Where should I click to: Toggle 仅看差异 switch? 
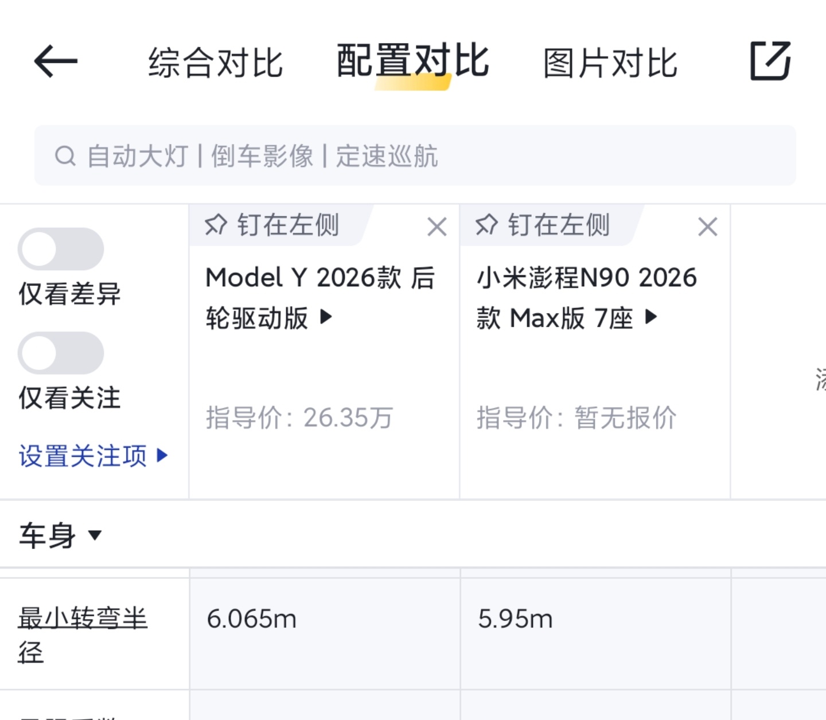(x=61, y=249)
